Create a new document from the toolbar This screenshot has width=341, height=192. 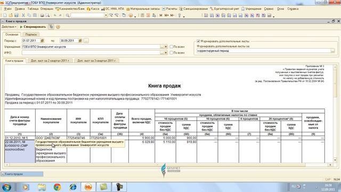5,15
